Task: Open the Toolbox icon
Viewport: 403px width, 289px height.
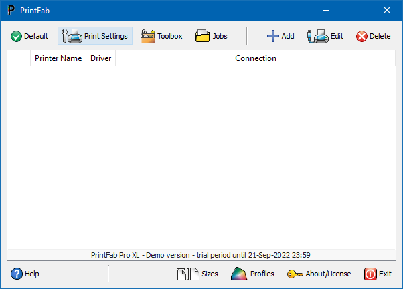Action: (x=148, y=36)
